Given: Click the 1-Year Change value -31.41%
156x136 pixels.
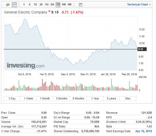Looking at the screenshot, I should 41,131.
